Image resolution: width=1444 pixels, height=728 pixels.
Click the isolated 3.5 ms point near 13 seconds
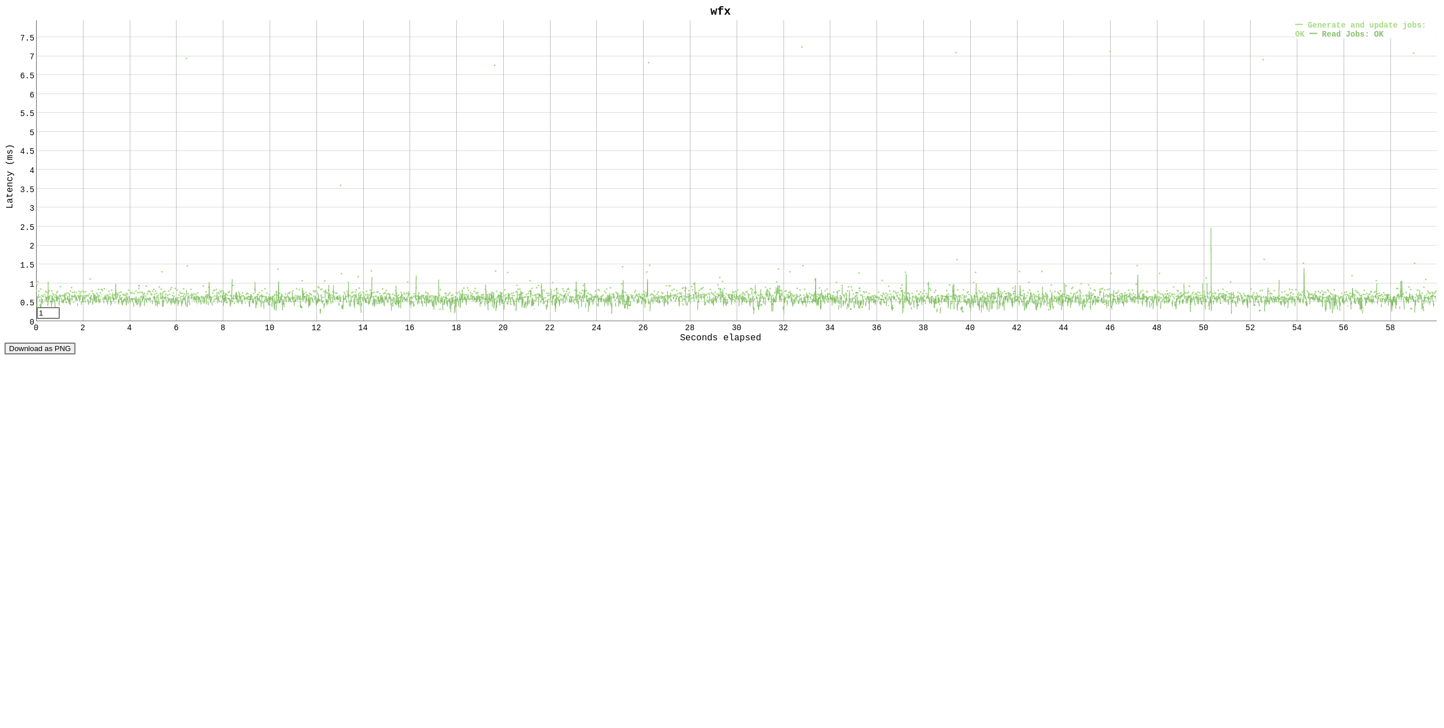pos(340,185)
